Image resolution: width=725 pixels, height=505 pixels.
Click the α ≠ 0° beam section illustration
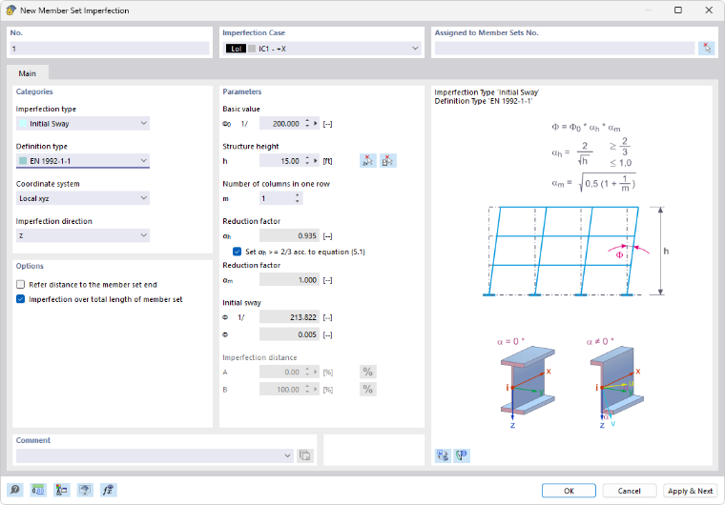pos(616,383)
